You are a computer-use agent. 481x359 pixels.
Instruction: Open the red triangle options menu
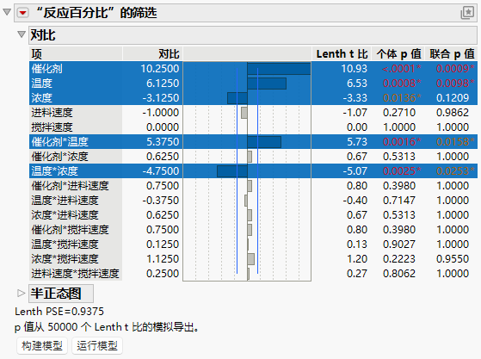point(23,13)
